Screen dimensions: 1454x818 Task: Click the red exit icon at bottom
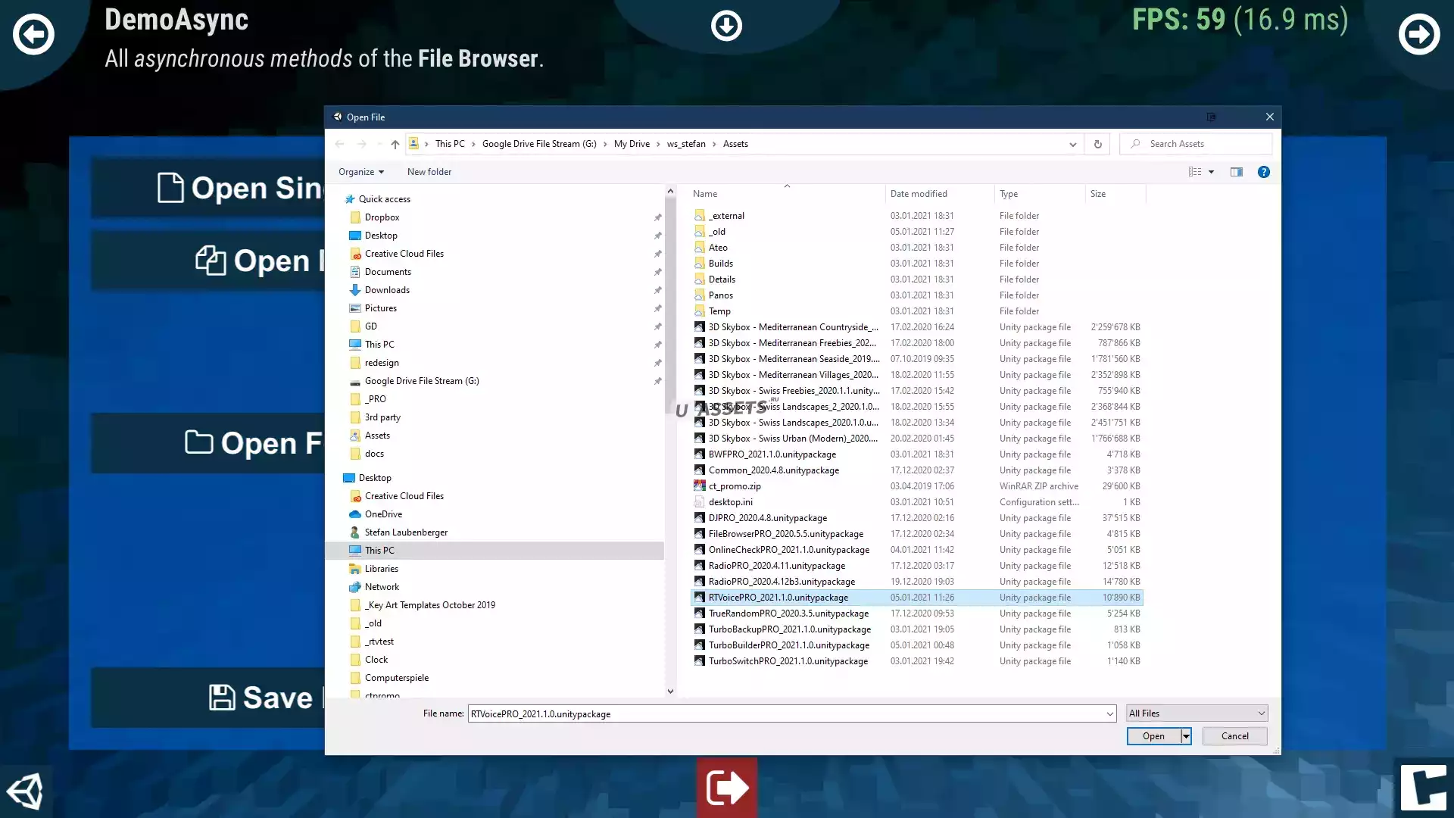click(726, 787)
